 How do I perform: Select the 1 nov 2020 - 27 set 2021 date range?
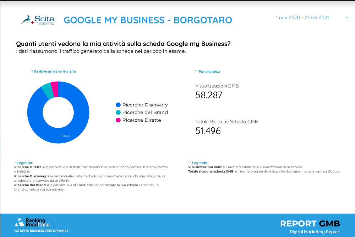[302, 18]
